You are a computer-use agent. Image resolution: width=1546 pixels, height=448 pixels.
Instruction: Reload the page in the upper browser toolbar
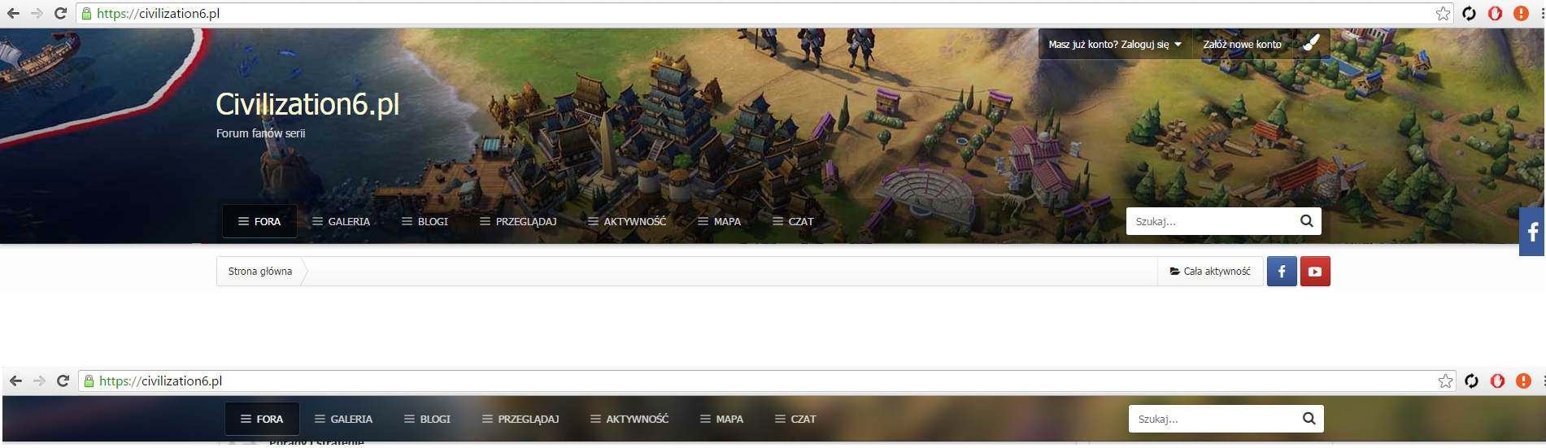pyautogui.click(x=60, y=13)
